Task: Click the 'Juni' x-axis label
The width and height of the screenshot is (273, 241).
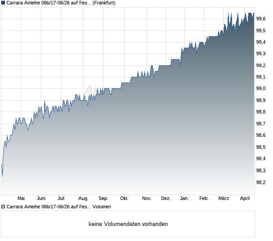Action: coord(41,199)
